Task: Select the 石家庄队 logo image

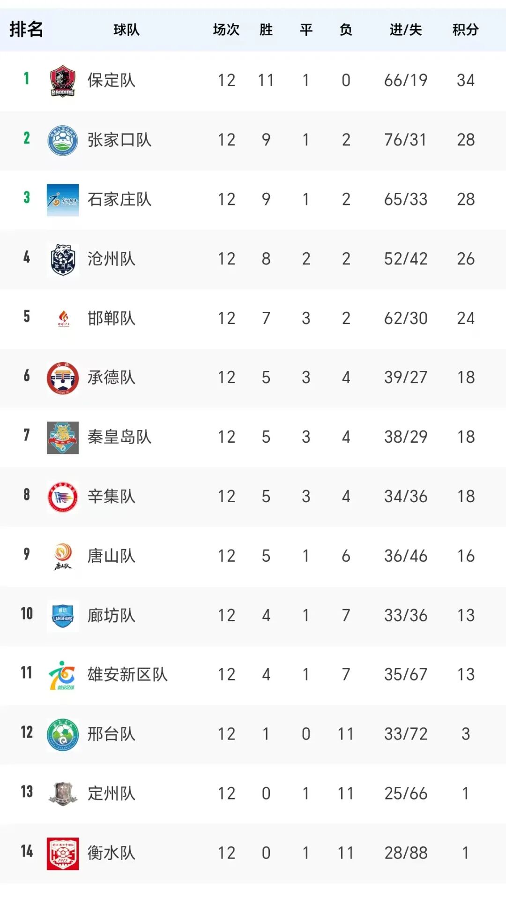Action: [x=63, y=200]
